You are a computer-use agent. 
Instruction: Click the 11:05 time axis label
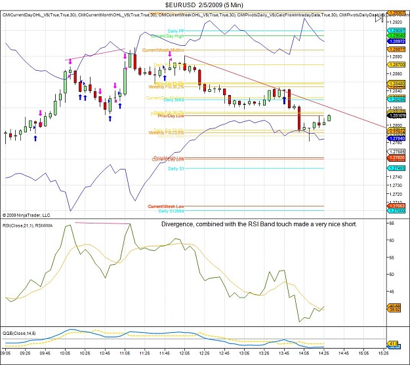(x=125, y=353)
